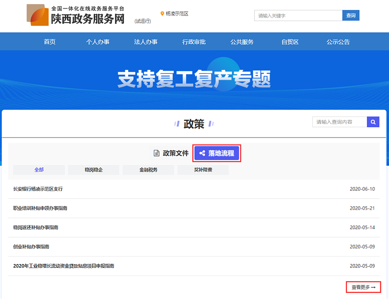Select 杨凌示范区 region selector
The height and width of the screenshot is (299, 389).
(177, 14)
